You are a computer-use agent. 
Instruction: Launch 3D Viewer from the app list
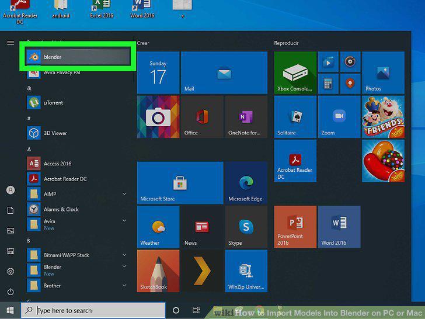point(78,133)
